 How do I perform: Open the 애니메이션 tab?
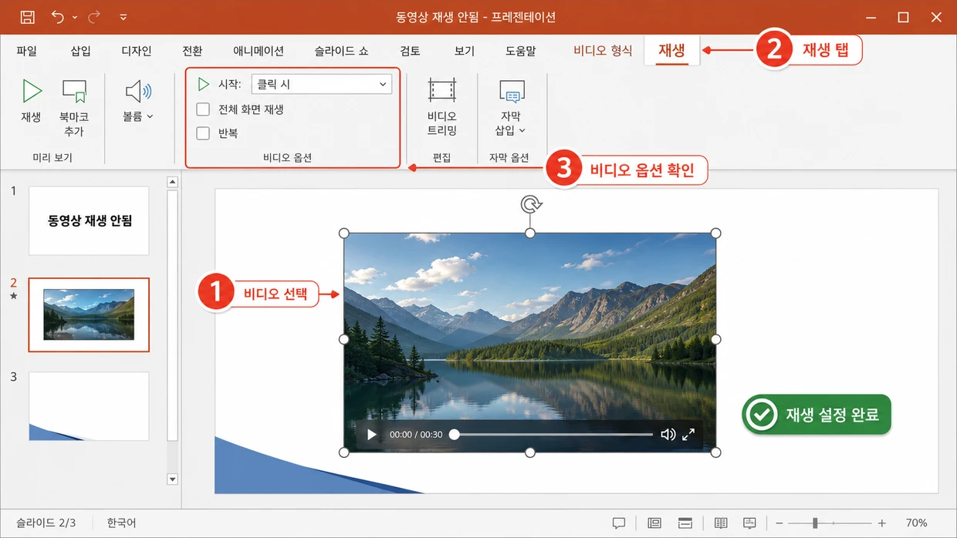point(259,51)
